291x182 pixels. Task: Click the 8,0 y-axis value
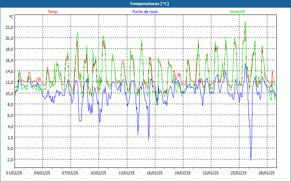[11, 104]
